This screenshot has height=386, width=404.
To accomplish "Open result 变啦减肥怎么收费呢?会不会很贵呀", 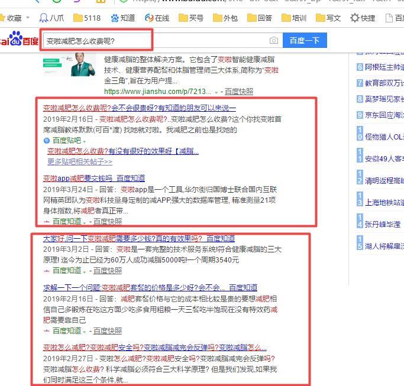I will (140, 108).
